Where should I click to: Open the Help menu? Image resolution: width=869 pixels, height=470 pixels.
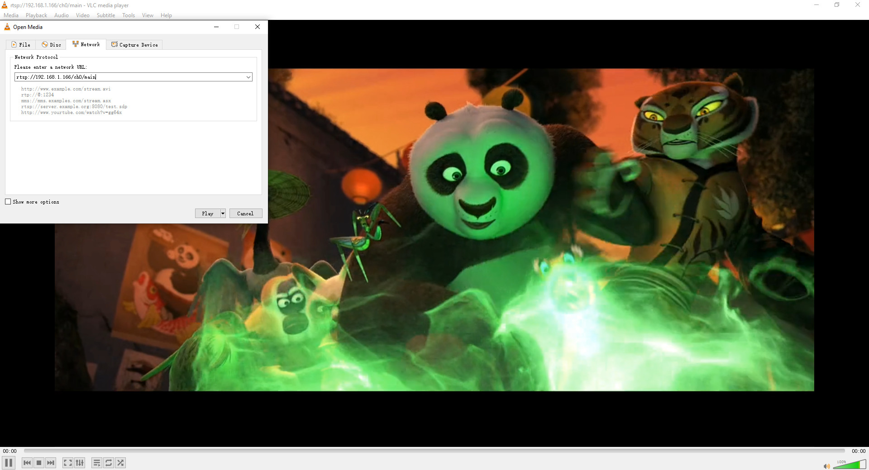(166, 15)
